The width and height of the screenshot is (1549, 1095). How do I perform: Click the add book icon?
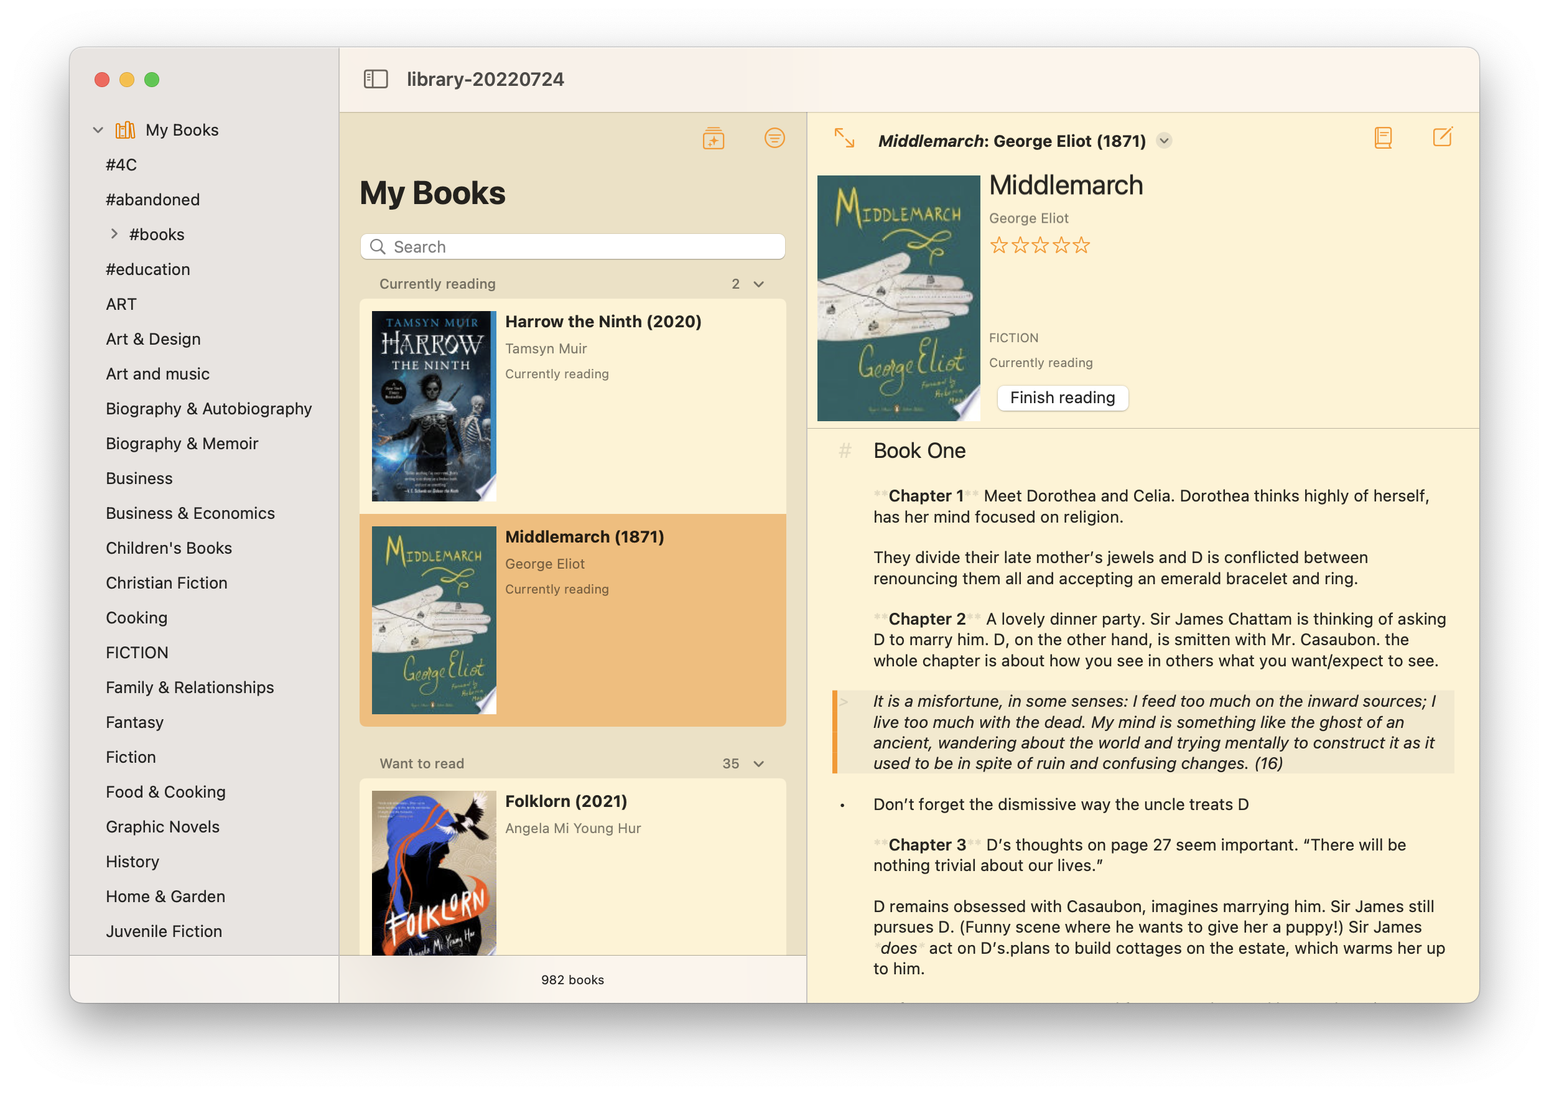click(713, 138)
